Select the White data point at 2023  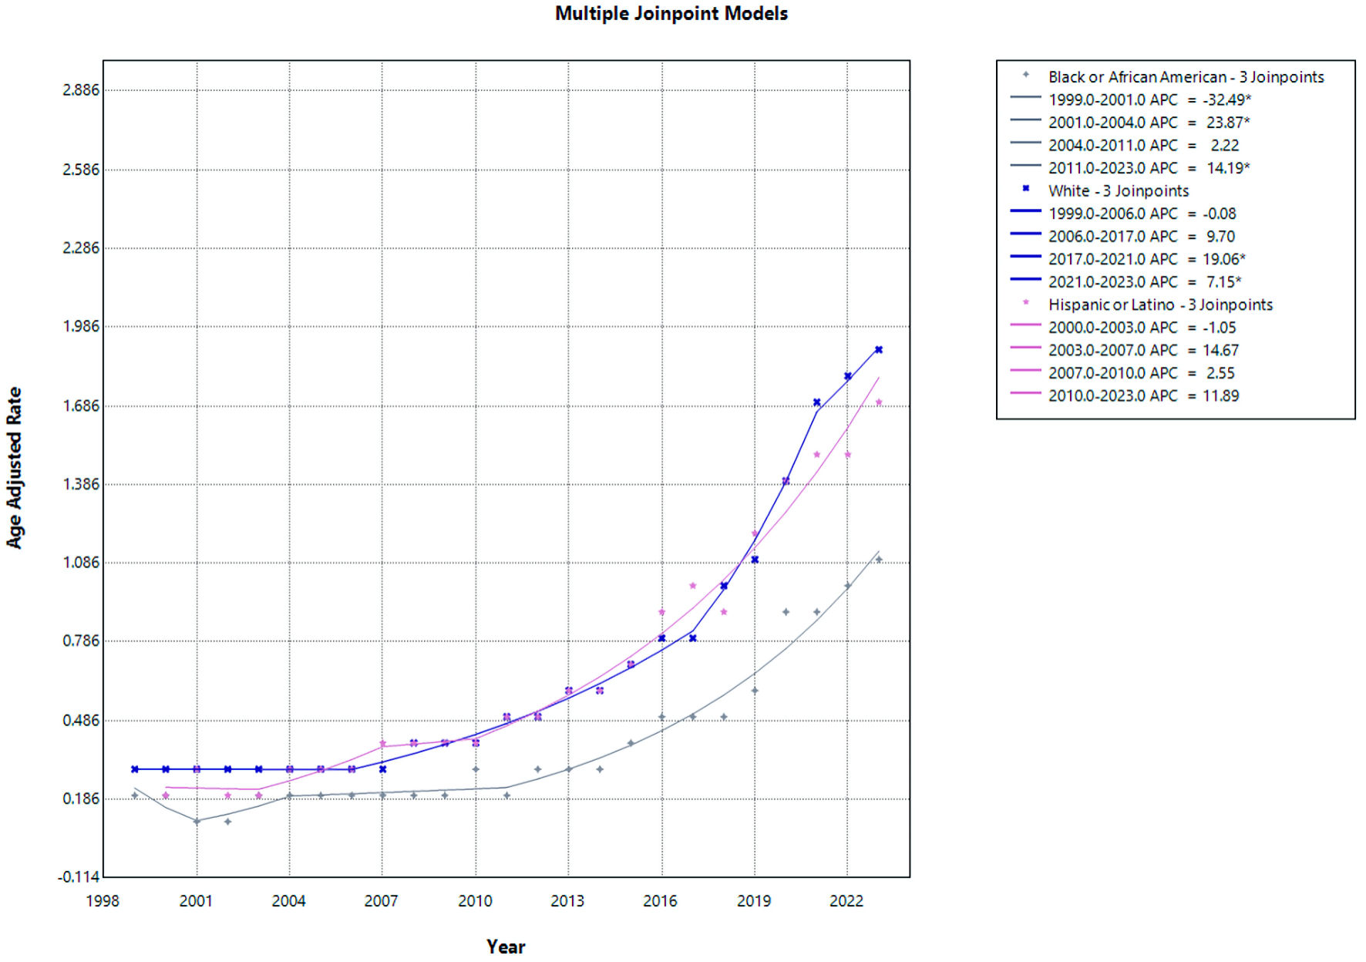pyautogui.click(x=878, y=350)
